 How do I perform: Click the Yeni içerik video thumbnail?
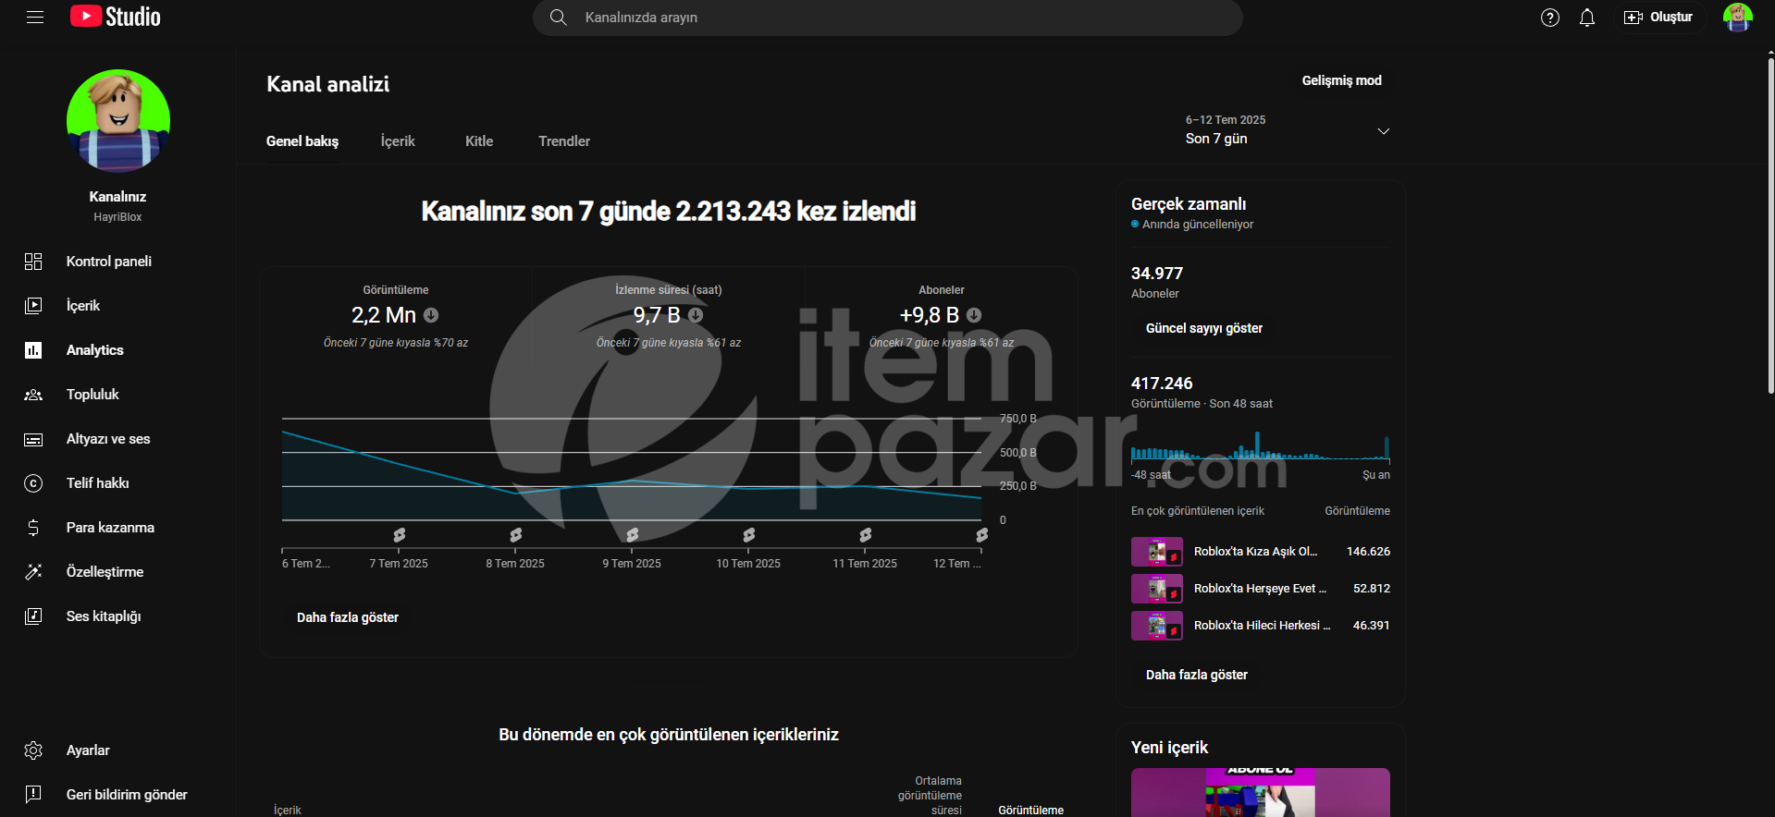click(x=1261, y=792)
